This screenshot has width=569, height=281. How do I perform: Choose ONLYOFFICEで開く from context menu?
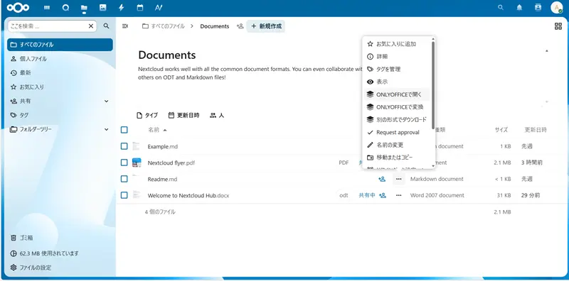pos(397,94)
